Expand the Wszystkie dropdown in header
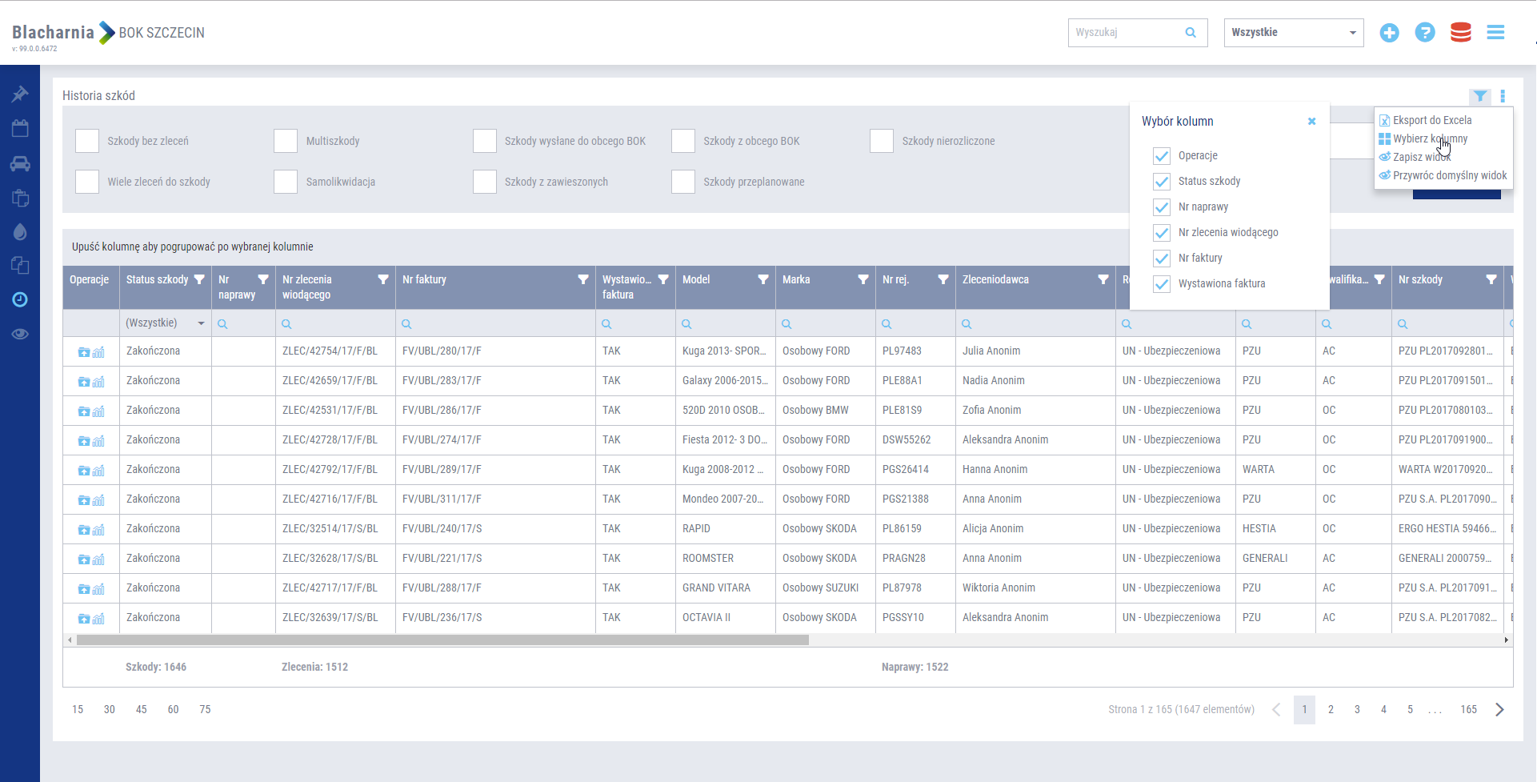Image resolution: width=1537 pixels, height=782 pixels. coord(1293,33)
